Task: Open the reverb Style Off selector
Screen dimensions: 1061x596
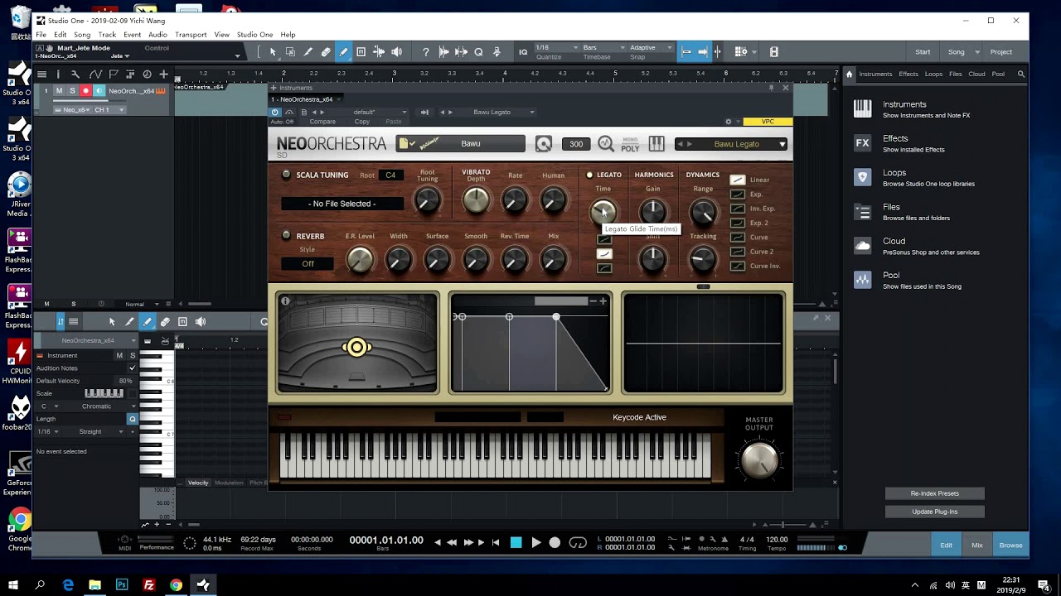Action: 308,263
